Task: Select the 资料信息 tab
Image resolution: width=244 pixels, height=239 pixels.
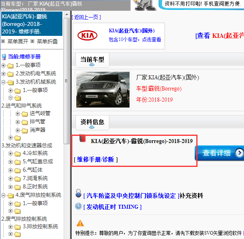Action: (92, 123)
